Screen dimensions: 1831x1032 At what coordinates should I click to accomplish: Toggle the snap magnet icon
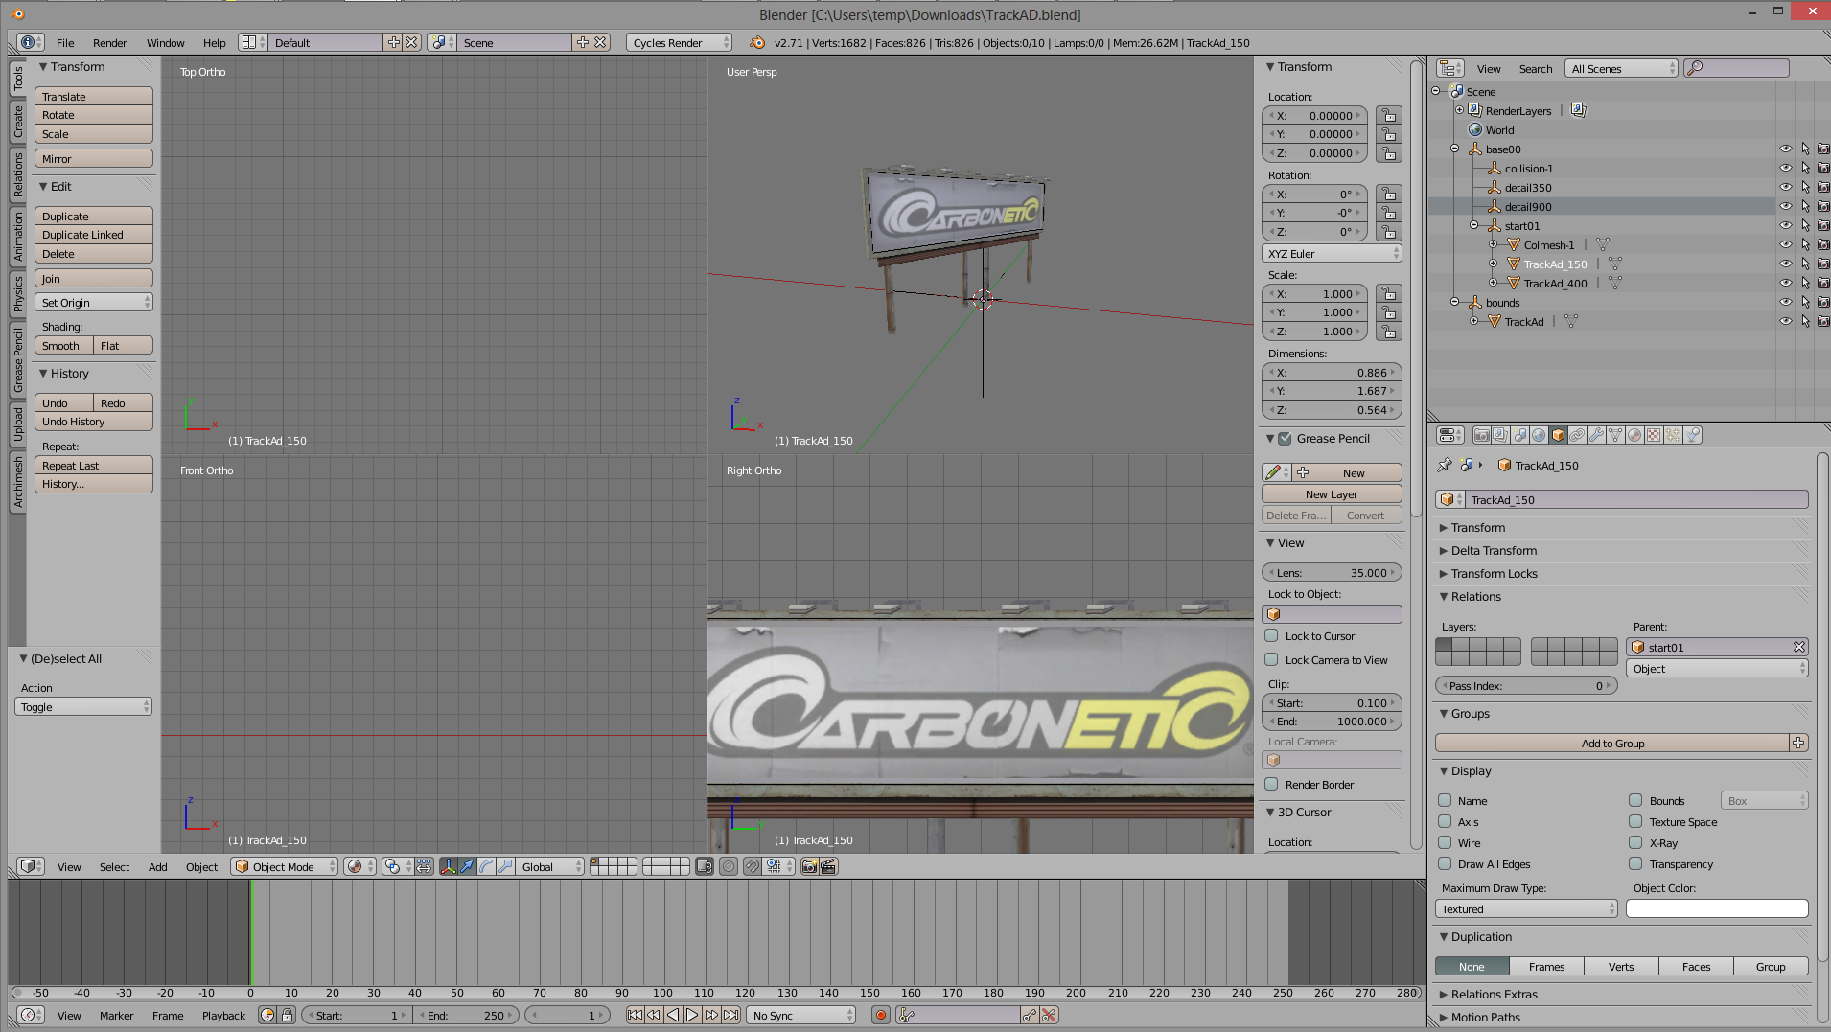[753, 866]
